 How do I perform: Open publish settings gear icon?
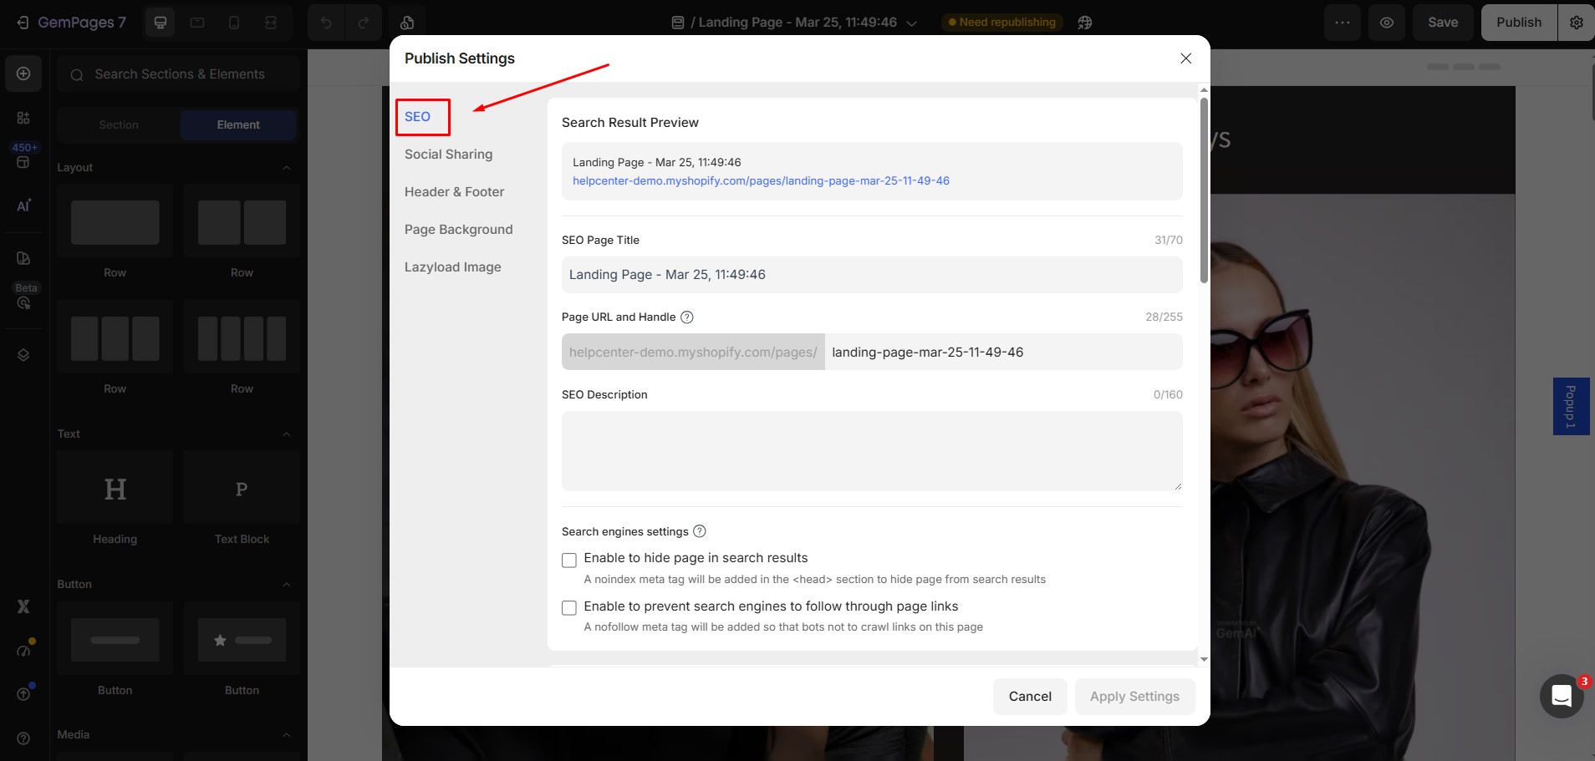click(1577, 23)
